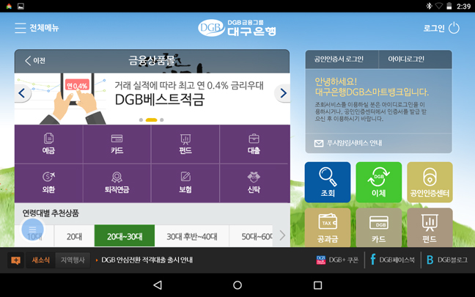
Task: Select the 50대~60대 age tab
Action: click(x=251, y=236)
